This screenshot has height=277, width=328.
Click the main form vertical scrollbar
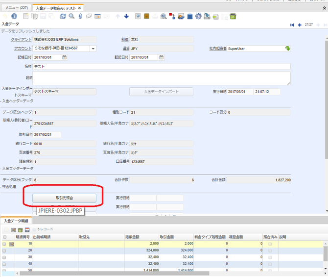pos(326,100)
